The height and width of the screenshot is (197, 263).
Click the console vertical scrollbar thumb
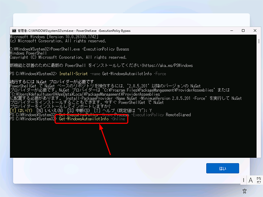[x=259, y=41]
